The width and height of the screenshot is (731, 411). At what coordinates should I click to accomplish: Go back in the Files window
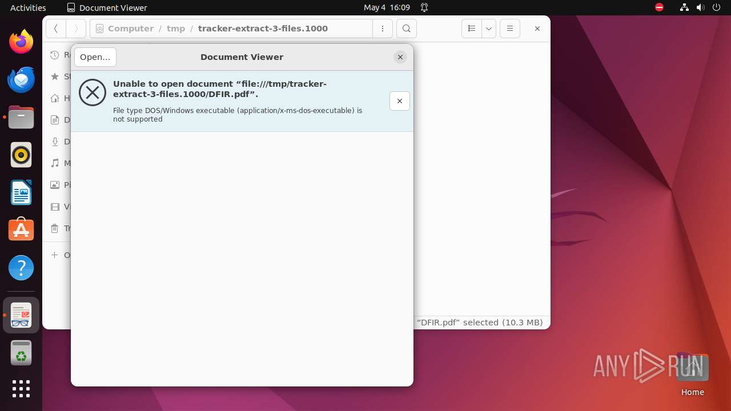tap(56, 29)
